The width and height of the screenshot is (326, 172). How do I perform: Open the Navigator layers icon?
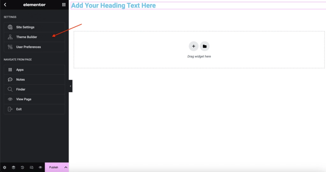13,168
